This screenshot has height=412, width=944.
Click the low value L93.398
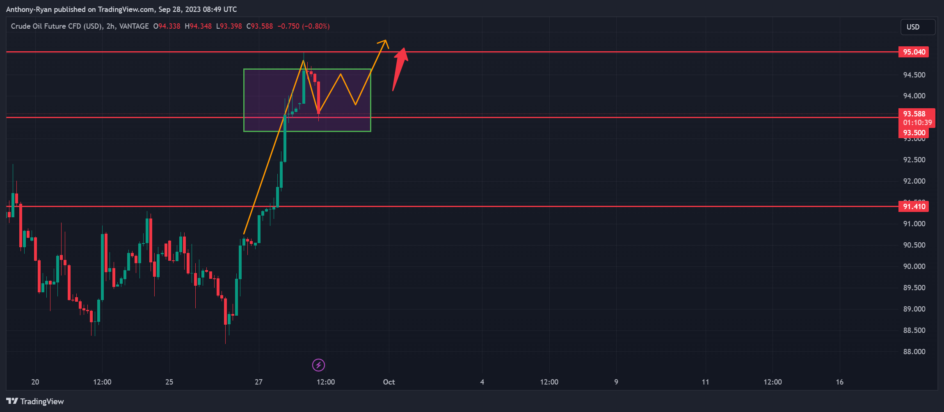(x=229, y=26)
